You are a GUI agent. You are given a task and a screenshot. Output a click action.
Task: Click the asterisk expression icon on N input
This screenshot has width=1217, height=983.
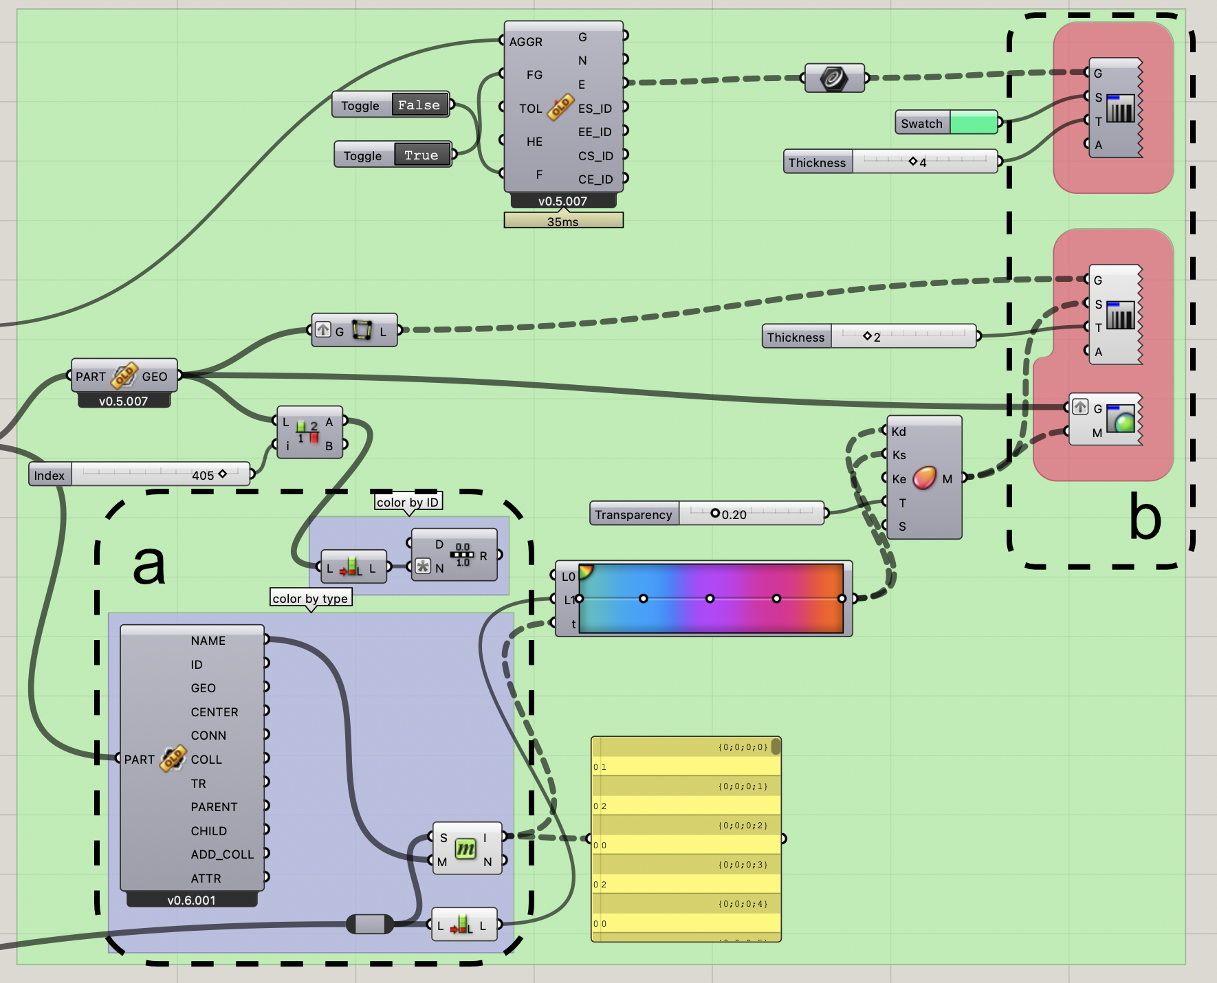pos(423,566)
